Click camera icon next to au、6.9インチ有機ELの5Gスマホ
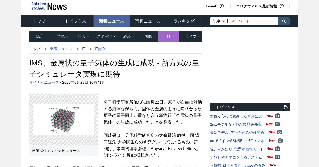Viewport: 319px width, 167px height. [280, 140]
